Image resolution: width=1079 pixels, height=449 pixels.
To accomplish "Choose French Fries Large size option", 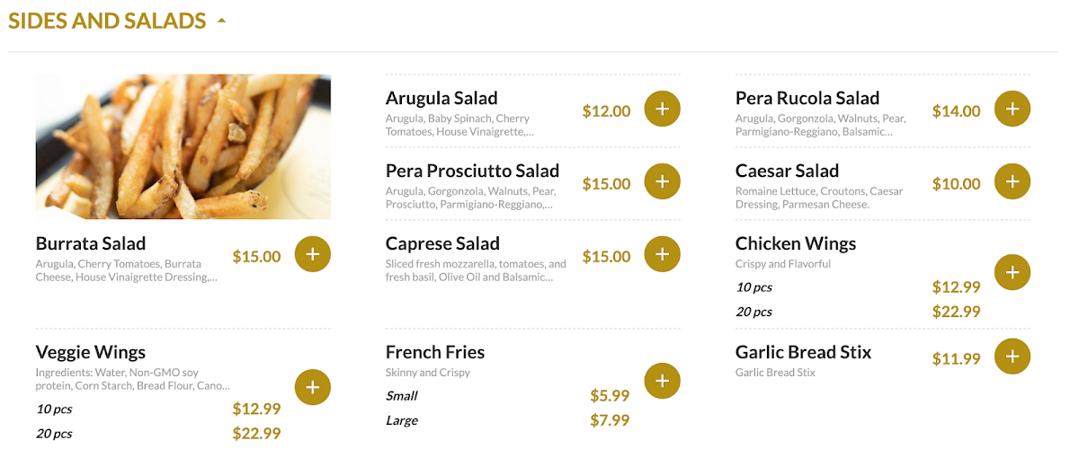I will [x=402, y=420].
